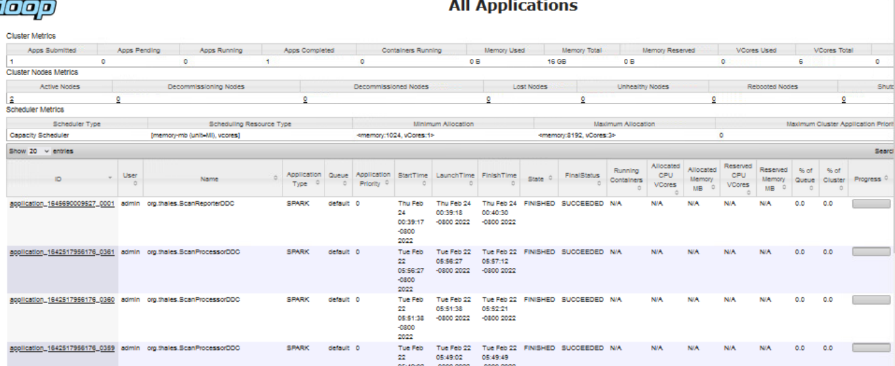
Task: Click progress bar of application _0359
Action: (871, 348)
